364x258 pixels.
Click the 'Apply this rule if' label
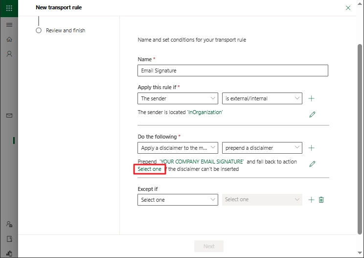(x=157, y=87)
